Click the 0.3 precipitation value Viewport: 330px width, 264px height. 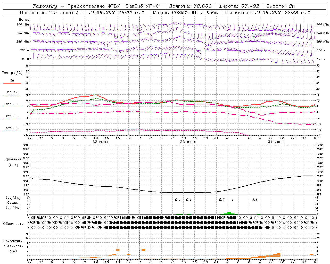[x=222, y=200]
